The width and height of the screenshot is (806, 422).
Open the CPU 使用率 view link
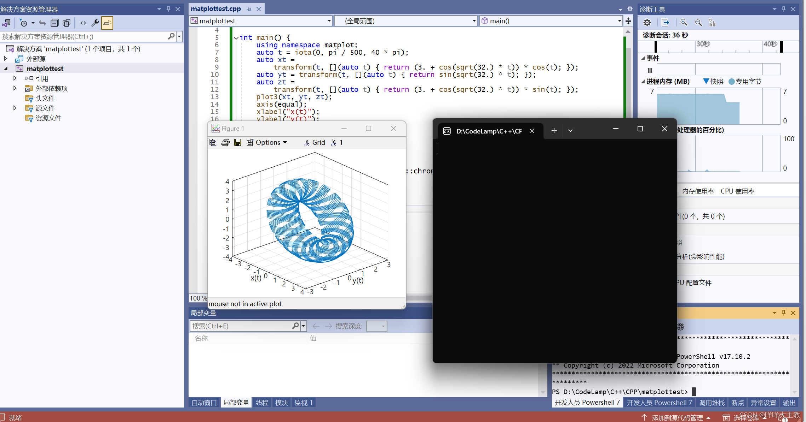click(737, 191)
